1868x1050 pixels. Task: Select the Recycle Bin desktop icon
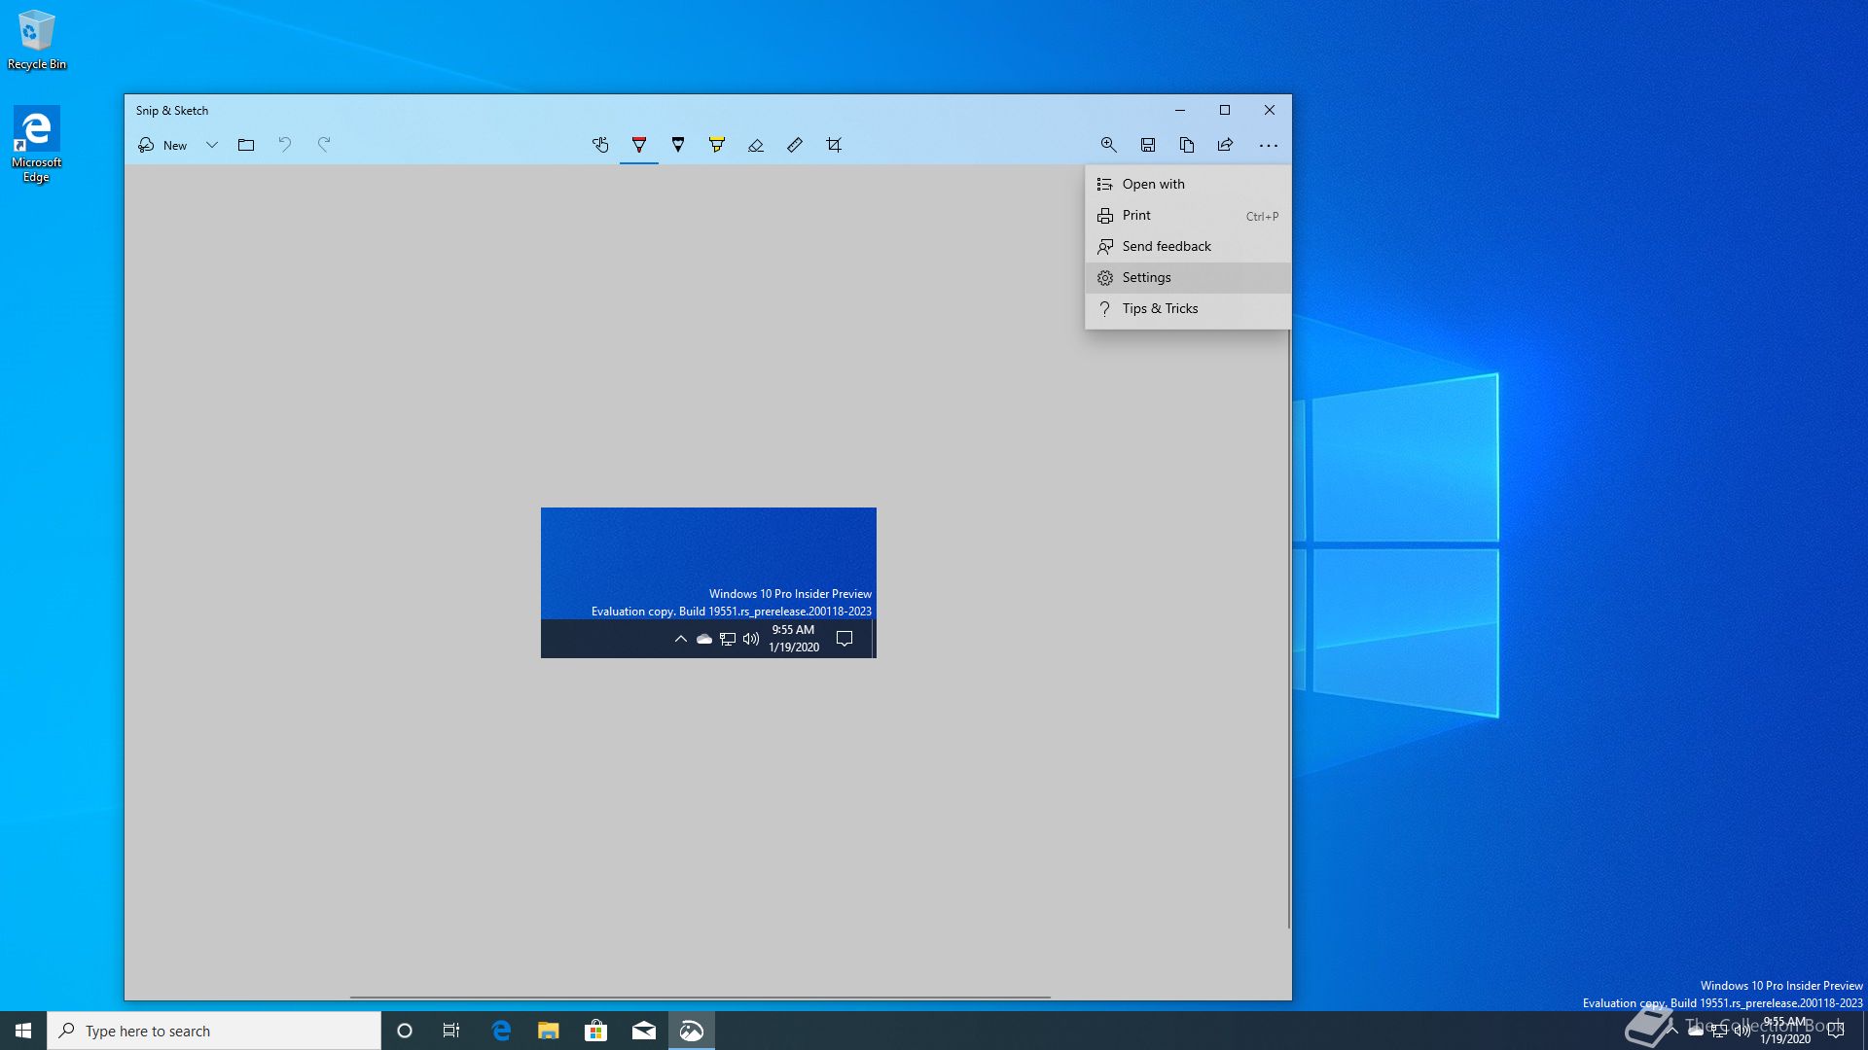(37, 40)
